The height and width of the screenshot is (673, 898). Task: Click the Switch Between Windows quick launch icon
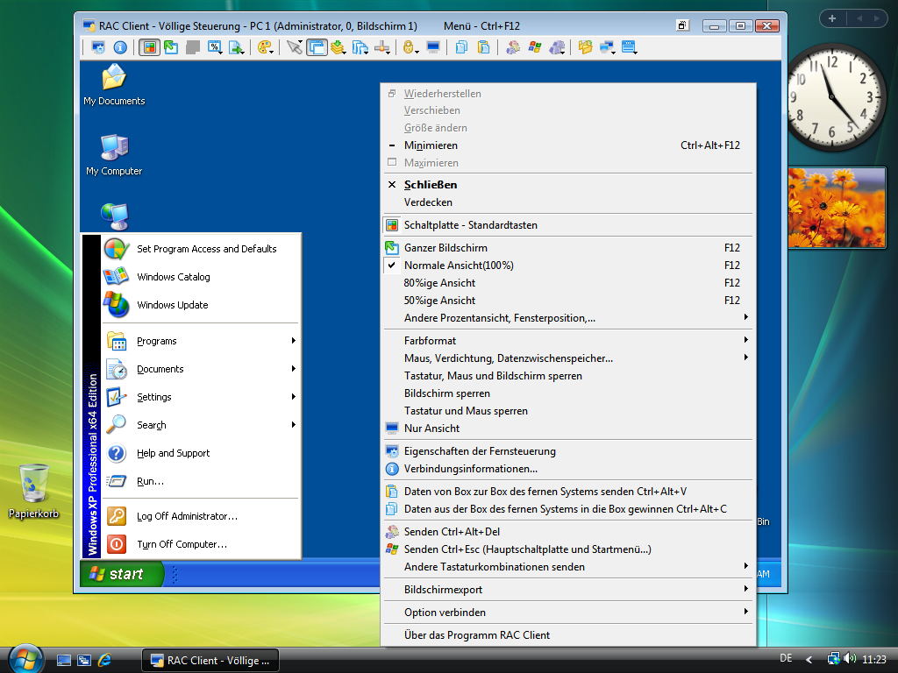click(x=84, y=661)
